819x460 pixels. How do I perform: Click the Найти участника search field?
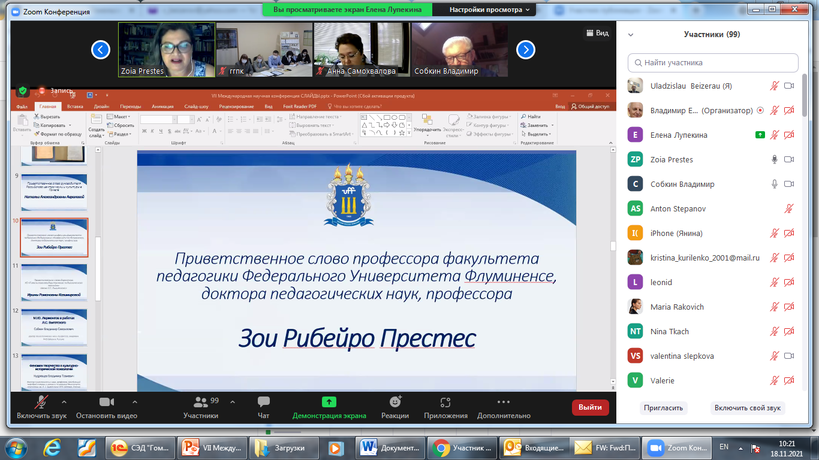click(x=713, y=62)
